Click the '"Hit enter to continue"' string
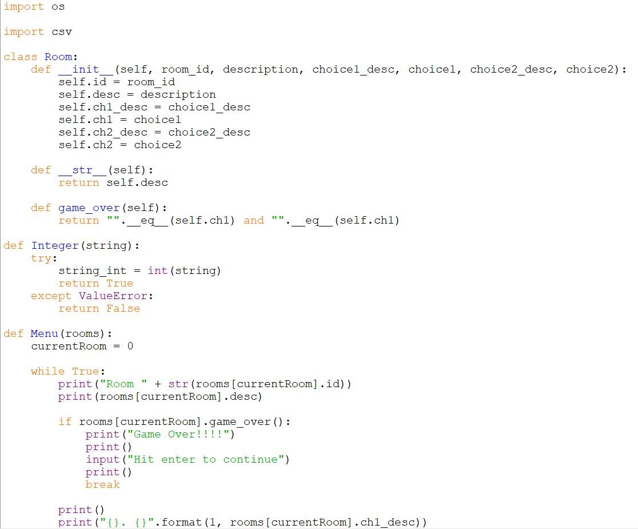 [x=205, y=459]
